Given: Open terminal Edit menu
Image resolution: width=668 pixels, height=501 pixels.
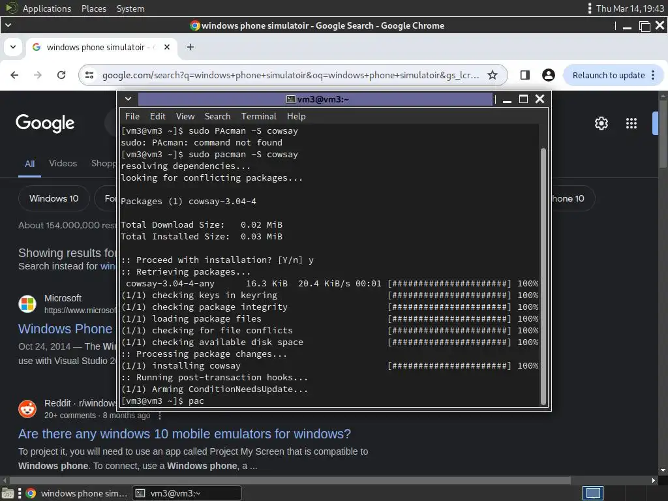Looking at the screenshot, I should 158,116.
